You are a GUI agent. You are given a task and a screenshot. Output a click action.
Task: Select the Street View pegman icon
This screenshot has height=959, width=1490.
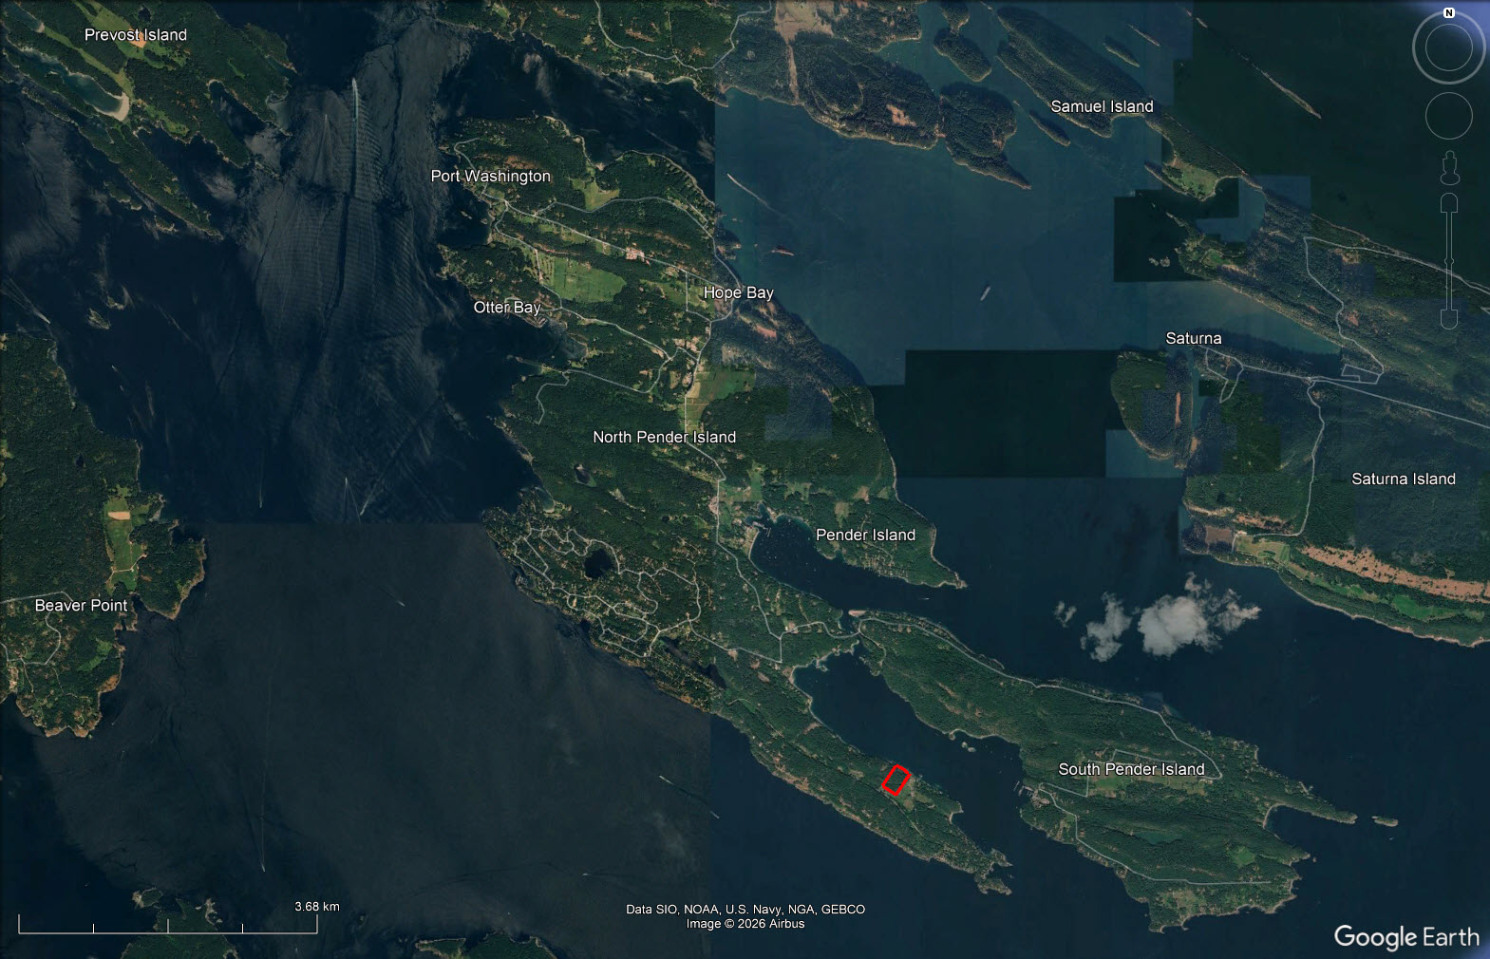[1448, 169]
